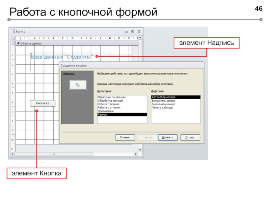270x202 pixels.
Task: Select action Выполнить запрос
Action: click(163, 101)
